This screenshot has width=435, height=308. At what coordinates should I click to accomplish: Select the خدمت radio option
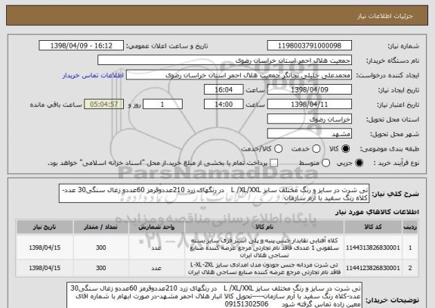pyautogui.click(x=316, y=149)
